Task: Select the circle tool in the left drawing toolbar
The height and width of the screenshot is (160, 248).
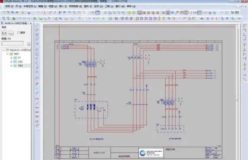Action: coord(37,50)
